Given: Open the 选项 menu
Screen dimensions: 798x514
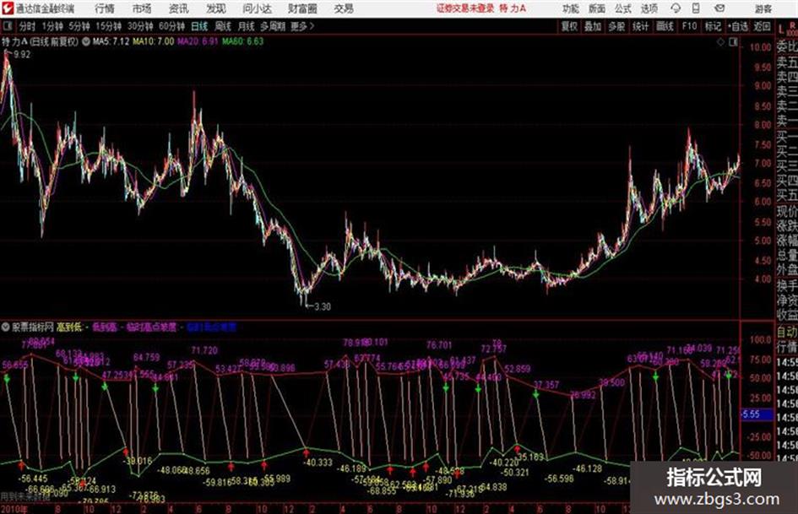Looking at the screenshot, I should [649, 8].
